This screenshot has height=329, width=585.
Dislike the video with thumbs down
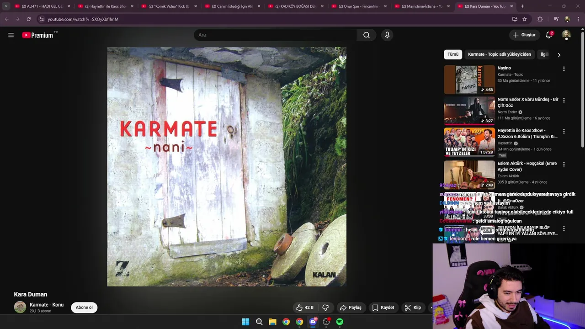[x=326, y=308]
